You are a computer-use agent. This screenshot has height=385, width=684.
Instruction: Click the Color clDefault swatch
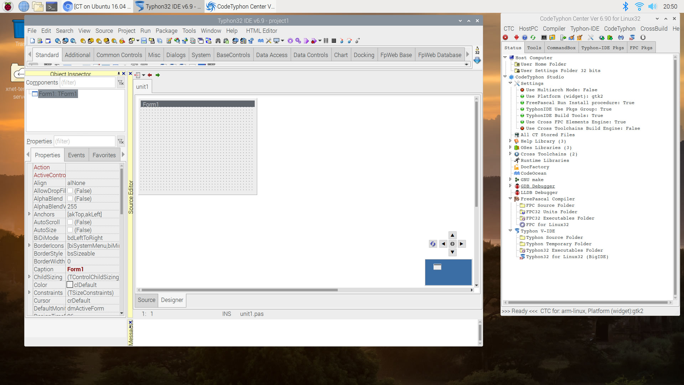[x=70, y=285]
